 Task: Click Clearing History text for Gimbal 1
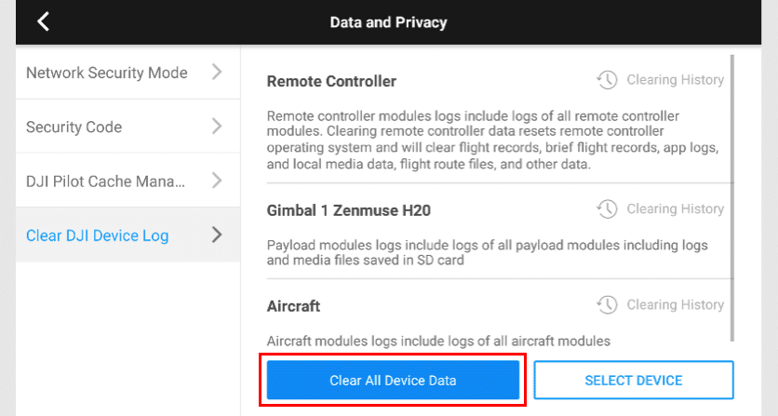[675, 209]
